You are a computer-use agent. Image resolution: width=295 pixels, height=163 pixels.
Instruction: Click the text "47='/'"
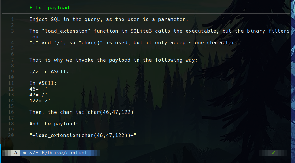coord(39,95)
